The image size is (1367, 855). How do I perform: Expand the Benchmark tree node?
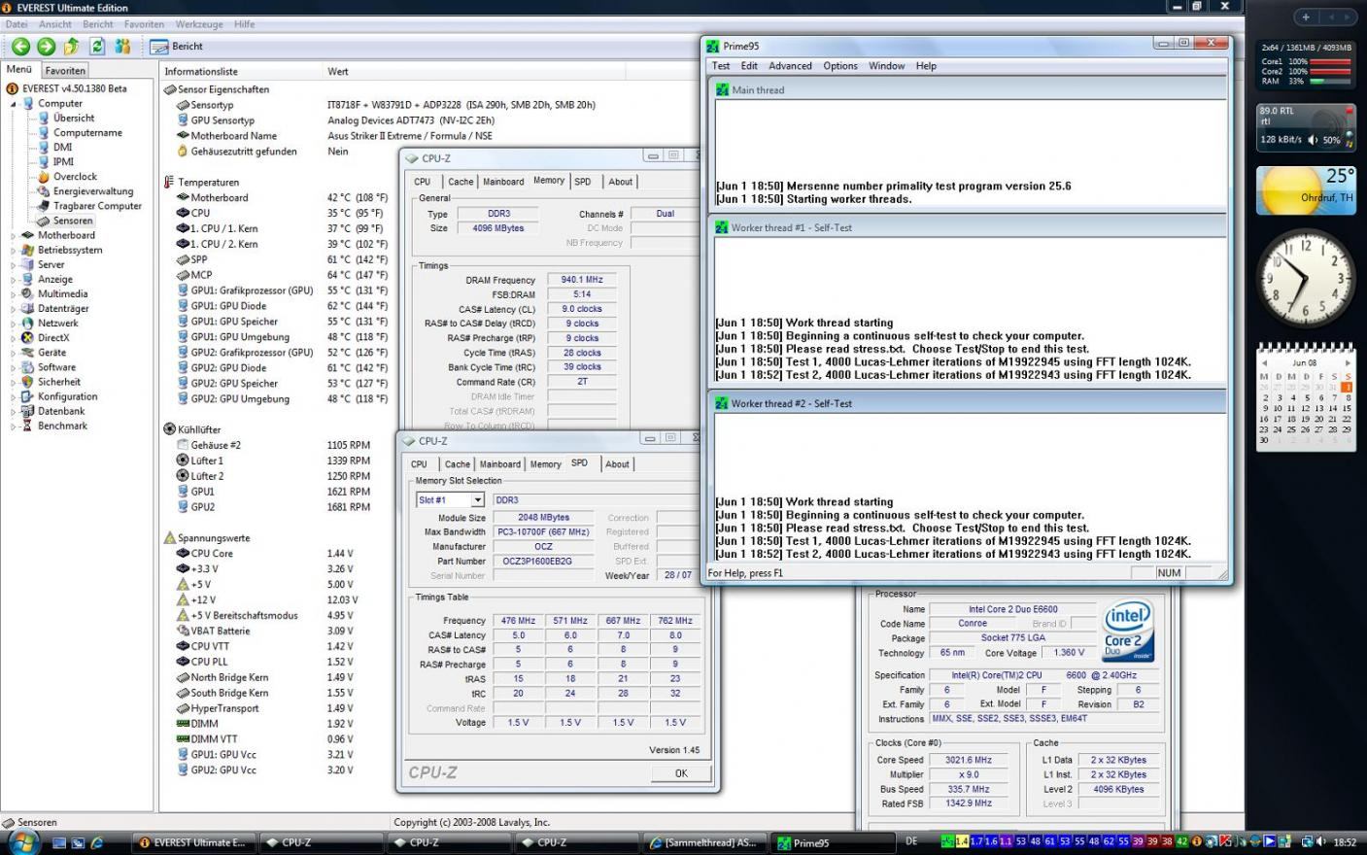coord(14,427)
